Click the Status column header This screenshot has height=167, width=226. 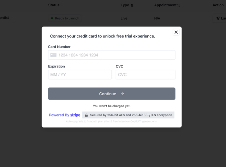(54, 5)
